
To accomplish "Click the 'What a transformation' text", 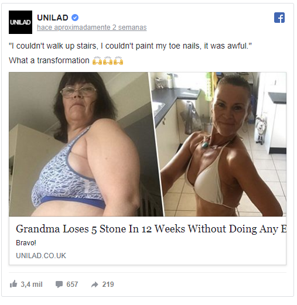I will click(49, 60).
